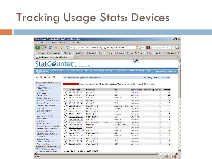The image size is (212, 159).
Task: Click the horizontal scrollbar at the page bottom
Action: pos(97,154)
